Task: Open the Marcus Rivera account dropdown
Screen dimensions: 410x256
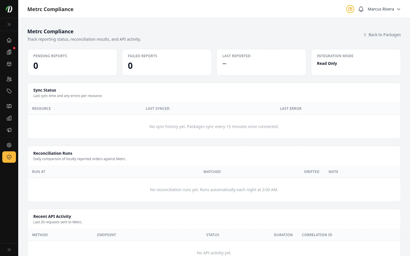Action: [384, 9]
